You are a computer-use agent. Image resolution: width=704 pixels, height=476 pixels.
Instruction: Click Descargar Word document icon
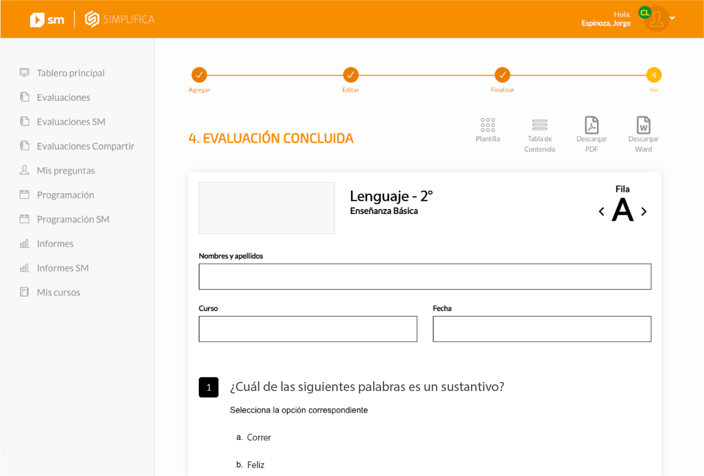click(643, 125)
